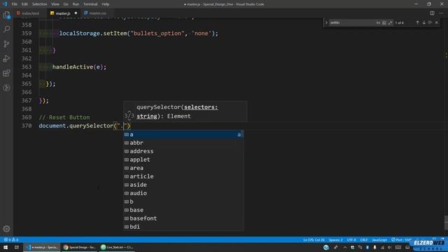448x252 pixels.
Task: Toggle find in selection icon
Action: coord(430,22)
